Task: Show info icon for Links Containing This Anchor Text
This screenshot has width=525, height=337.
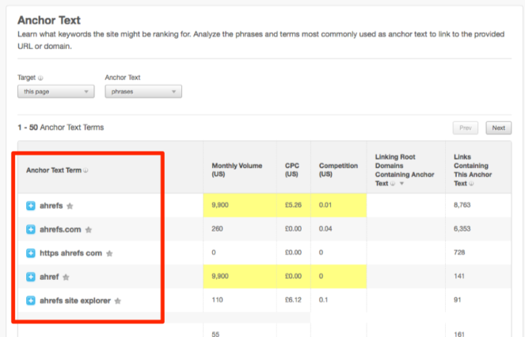Action: (471, 183)
